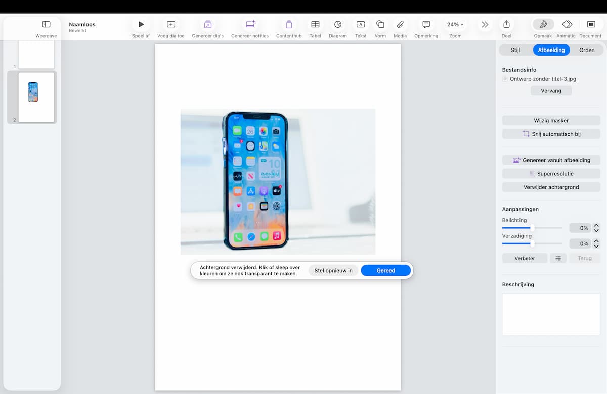Show more toolbar items chevrons

pyautogui.click(x=485, y=24)
